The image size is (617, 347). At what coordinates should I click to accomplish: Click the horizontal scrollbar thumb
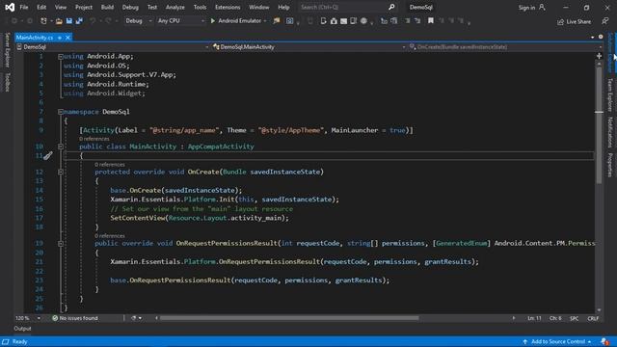click(289, 318)
